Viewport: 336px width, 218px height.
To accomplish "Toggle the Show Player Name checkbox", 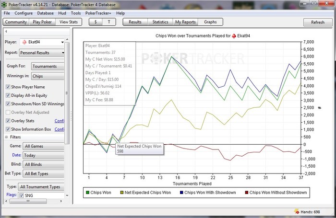I will (x=8, y=87).
